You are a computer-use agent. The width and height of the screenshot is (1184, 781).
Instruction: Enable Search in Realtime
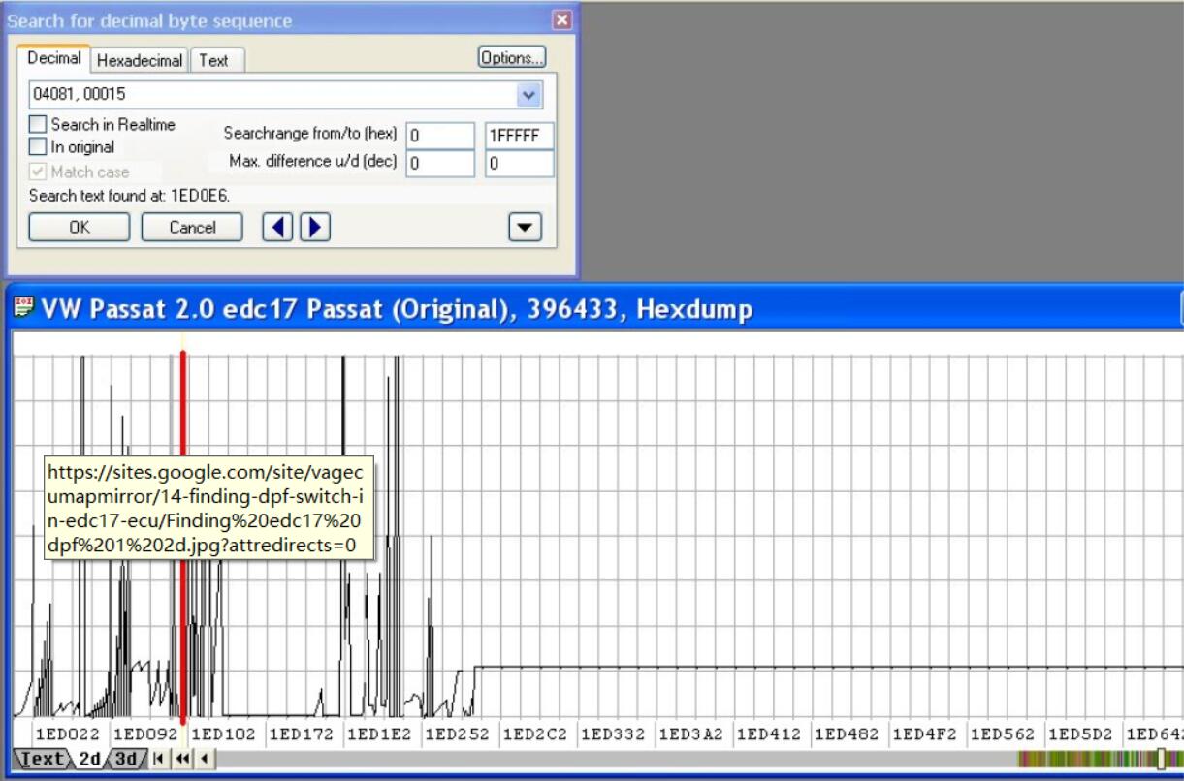[37, 124]
